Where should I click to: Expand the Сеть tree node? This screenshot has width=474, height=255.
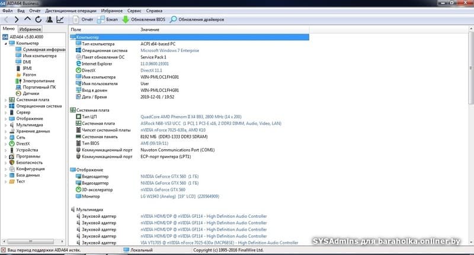pos(5,138)
